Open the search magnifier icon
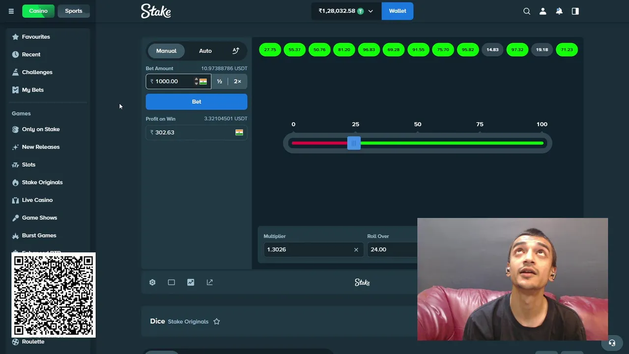The image size is (629, 354). tap(527, 11)
